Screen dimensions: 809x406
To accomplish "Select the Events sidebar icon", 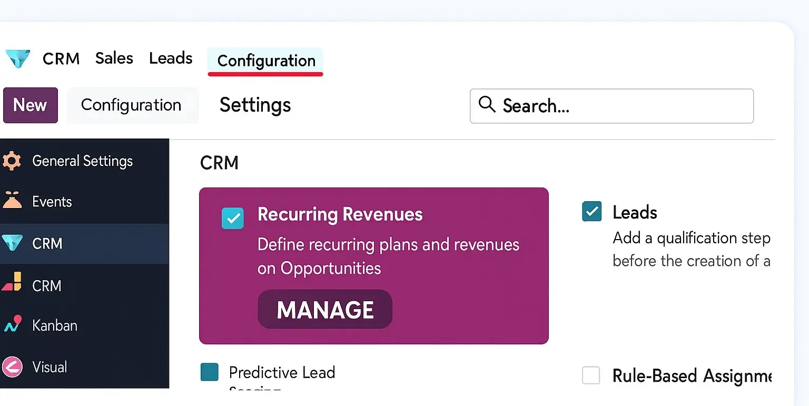I will pyautogui.click(x=12, y=201).
